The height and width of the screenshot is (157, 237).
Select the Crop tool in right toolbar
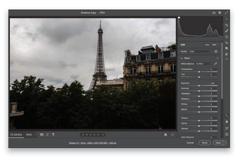227,25
